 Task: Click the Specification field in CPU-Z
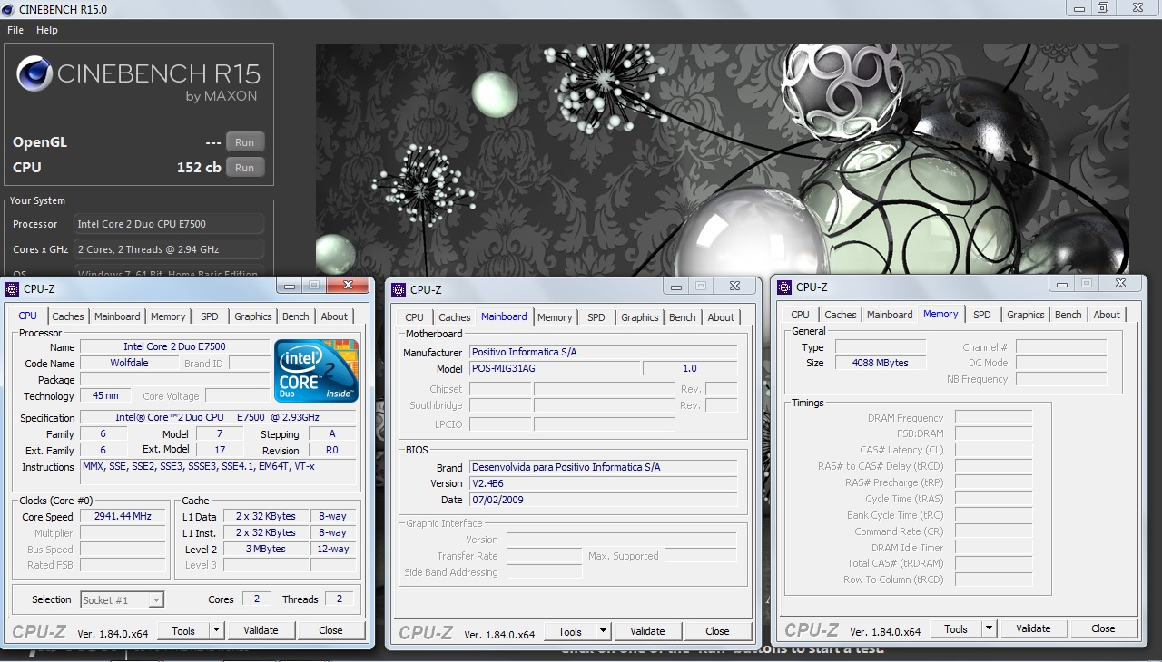[x=220, y=417]
